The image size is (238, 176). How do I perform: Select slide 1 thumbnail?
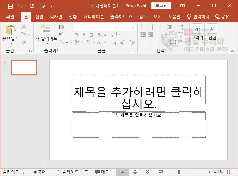24,67
